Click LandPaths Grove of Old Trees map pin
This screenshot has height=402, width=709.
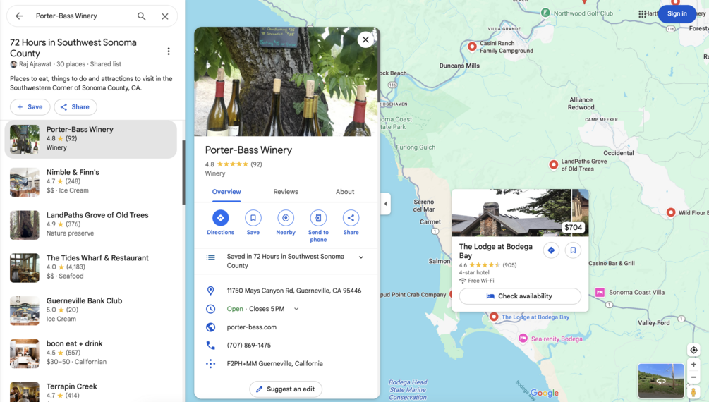[x=554, y=164]
